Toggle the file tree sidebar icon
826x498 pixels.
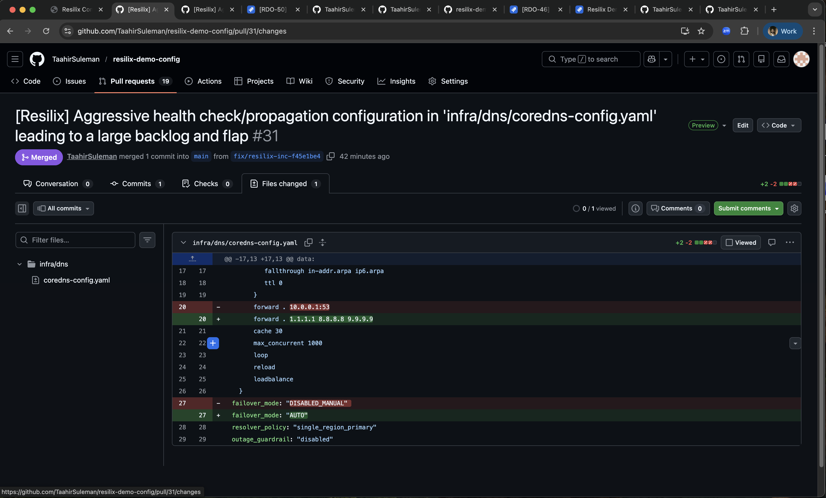tap(22, 208)
